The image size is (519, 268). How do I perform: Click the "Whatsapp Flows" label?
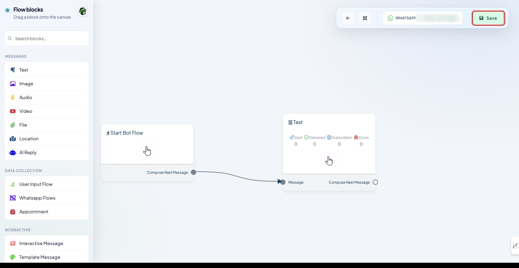point(37,198)
